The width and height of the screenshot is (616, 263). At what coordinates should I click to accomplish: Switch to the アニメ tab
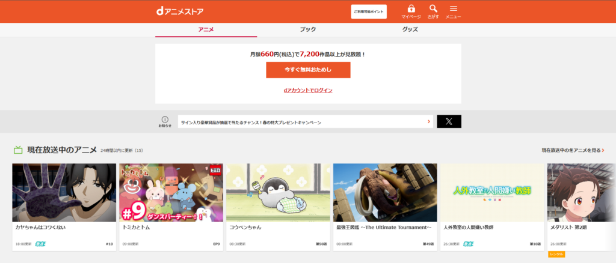(206, 29)
